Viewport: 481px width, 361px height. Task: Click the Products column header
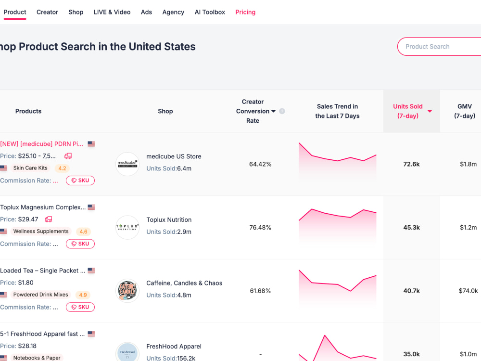[28, 111]
